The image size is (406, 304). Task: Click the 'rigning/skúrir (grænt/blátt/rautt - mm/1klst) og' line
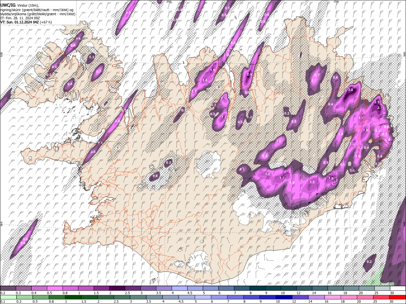(x=37, y=10)
